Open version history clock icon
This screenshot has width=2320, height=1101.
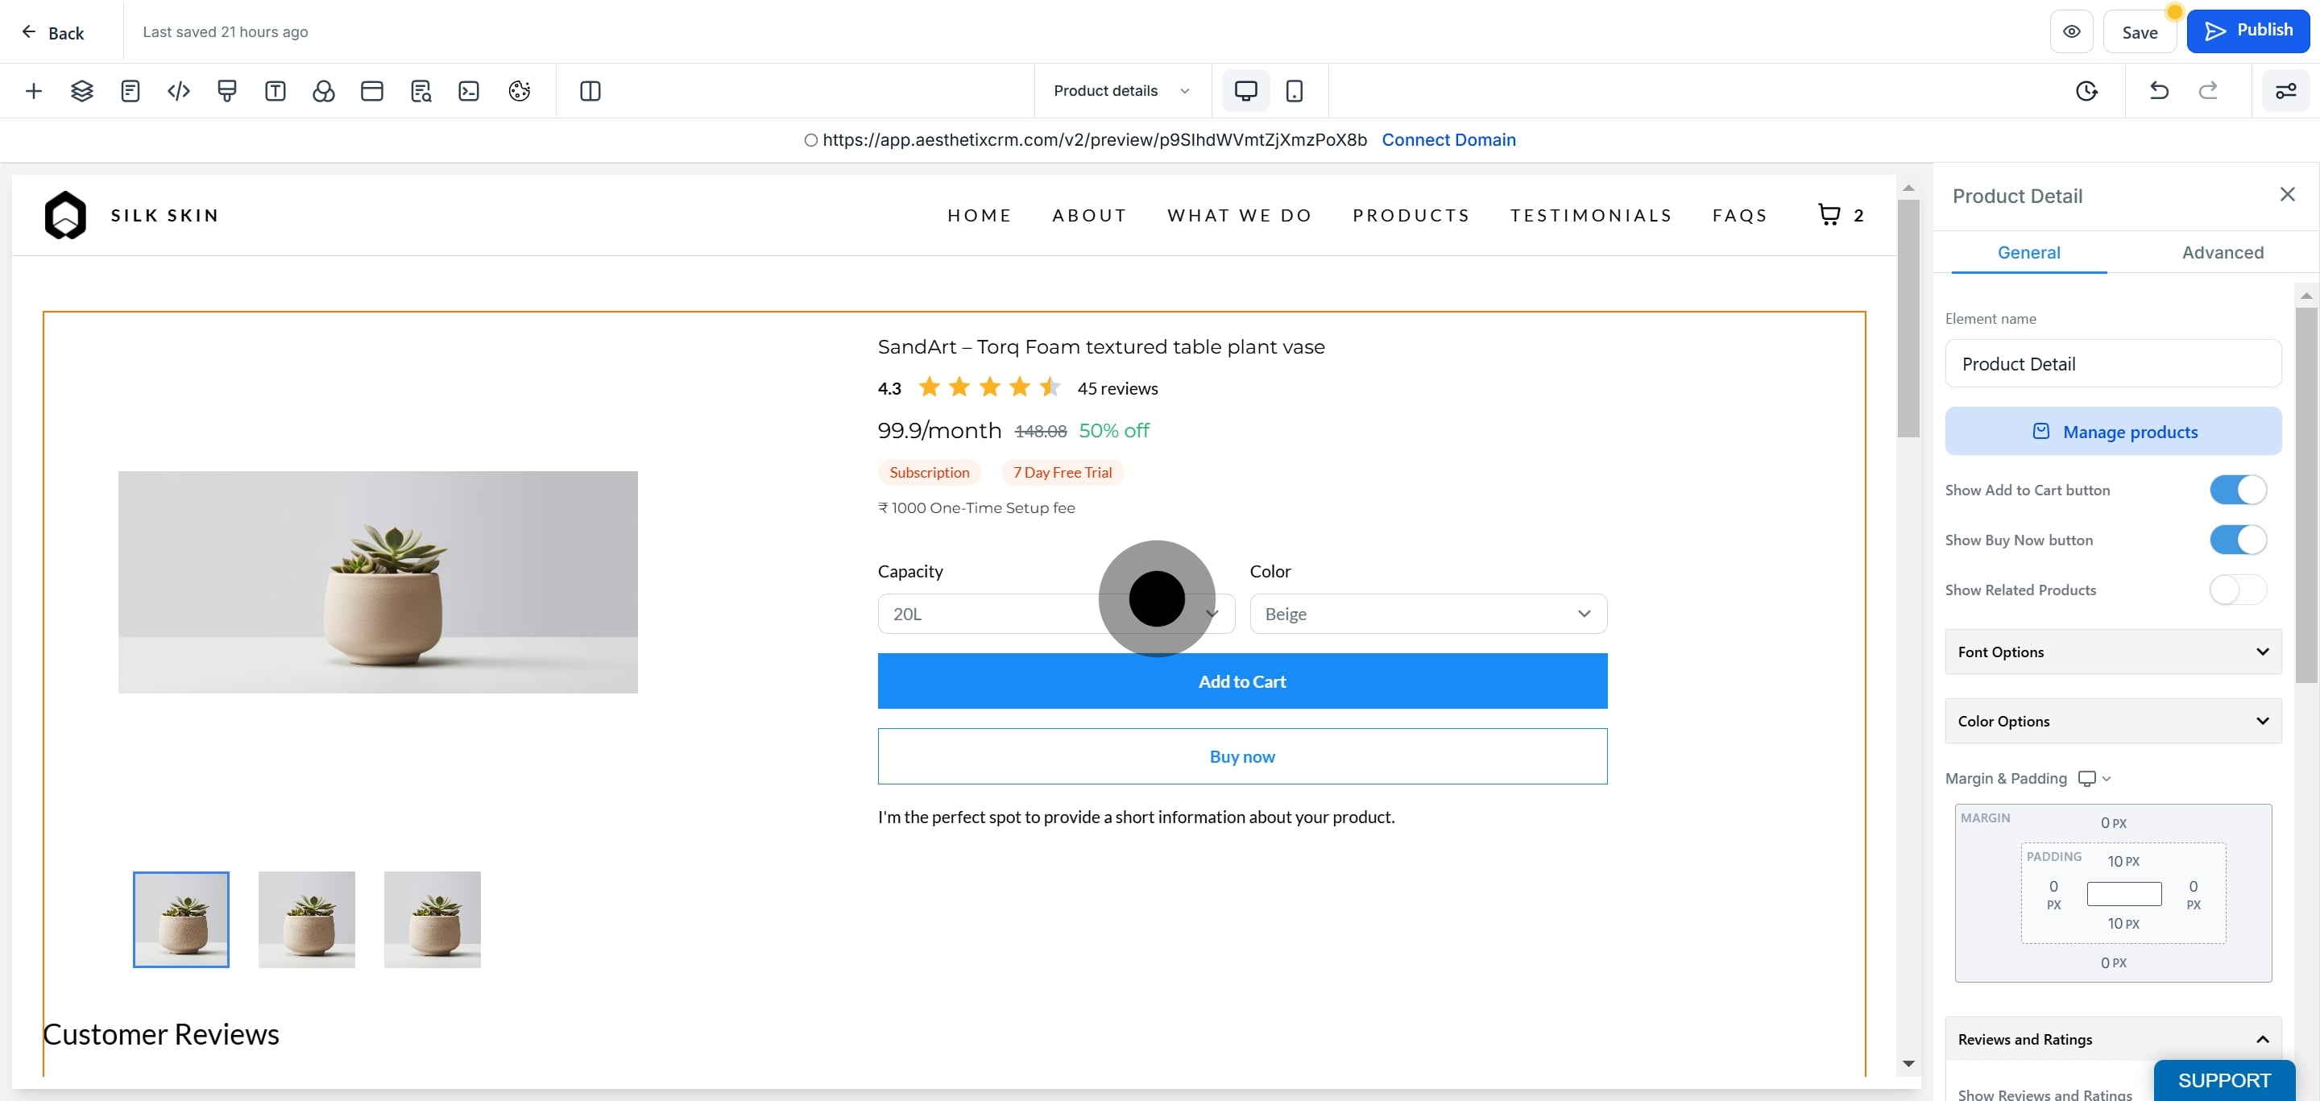pos(2086,91)
